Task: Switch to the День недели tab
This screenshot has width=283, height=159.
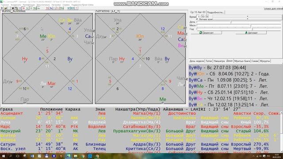Action: 197,61
